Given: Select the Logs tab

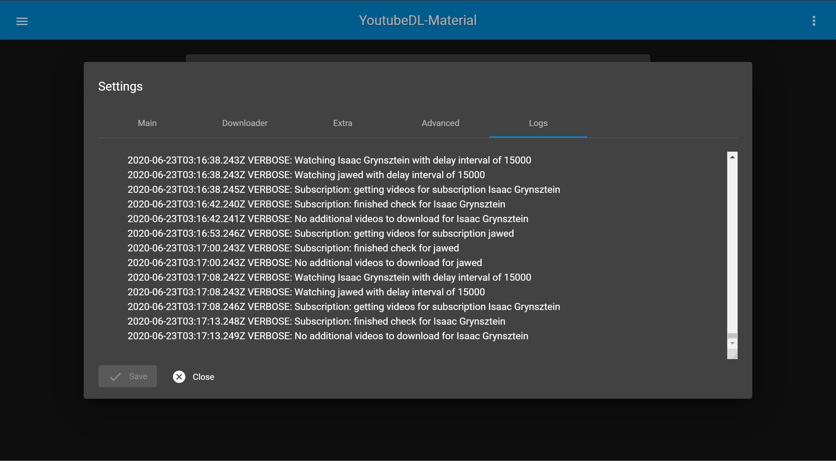Looking at the screenshot, I should point(538,123).
